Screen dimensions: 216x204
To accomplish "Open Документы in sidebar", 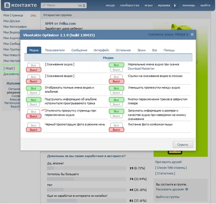I will 11,74.
